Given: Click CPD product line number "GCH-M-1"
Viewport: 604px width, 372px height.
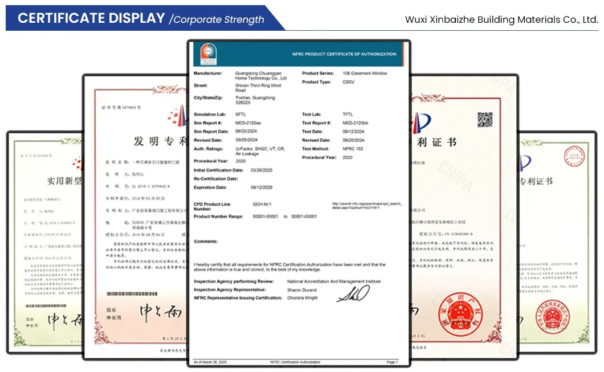Looking at the screenshot, I should click(x=262, y=204).
